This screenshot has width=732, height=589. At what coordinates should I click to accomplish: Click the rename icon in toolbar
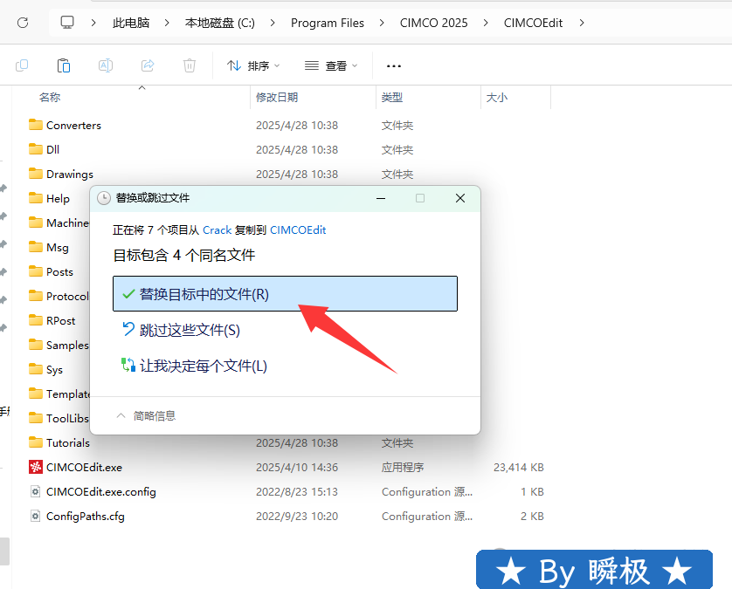[x=105, y=65]
